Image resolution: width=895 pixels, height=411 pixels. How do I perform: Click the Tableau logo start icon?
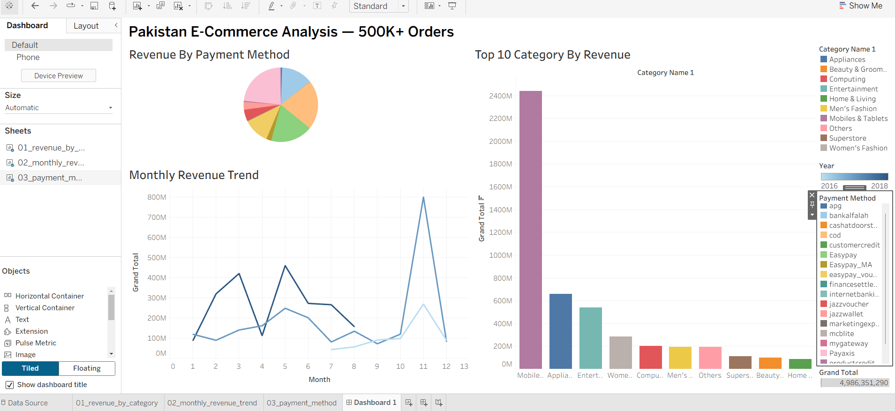[x=9, y=6]
